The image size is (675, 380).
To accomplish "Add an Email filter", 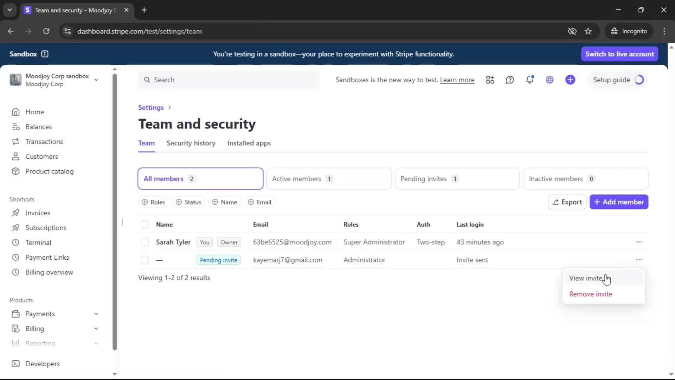I will [x=259, y=202].
